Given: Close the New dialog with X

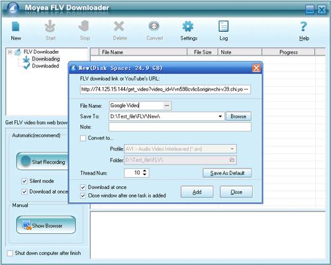Looking at the screenshot, I should coord(256,68).
